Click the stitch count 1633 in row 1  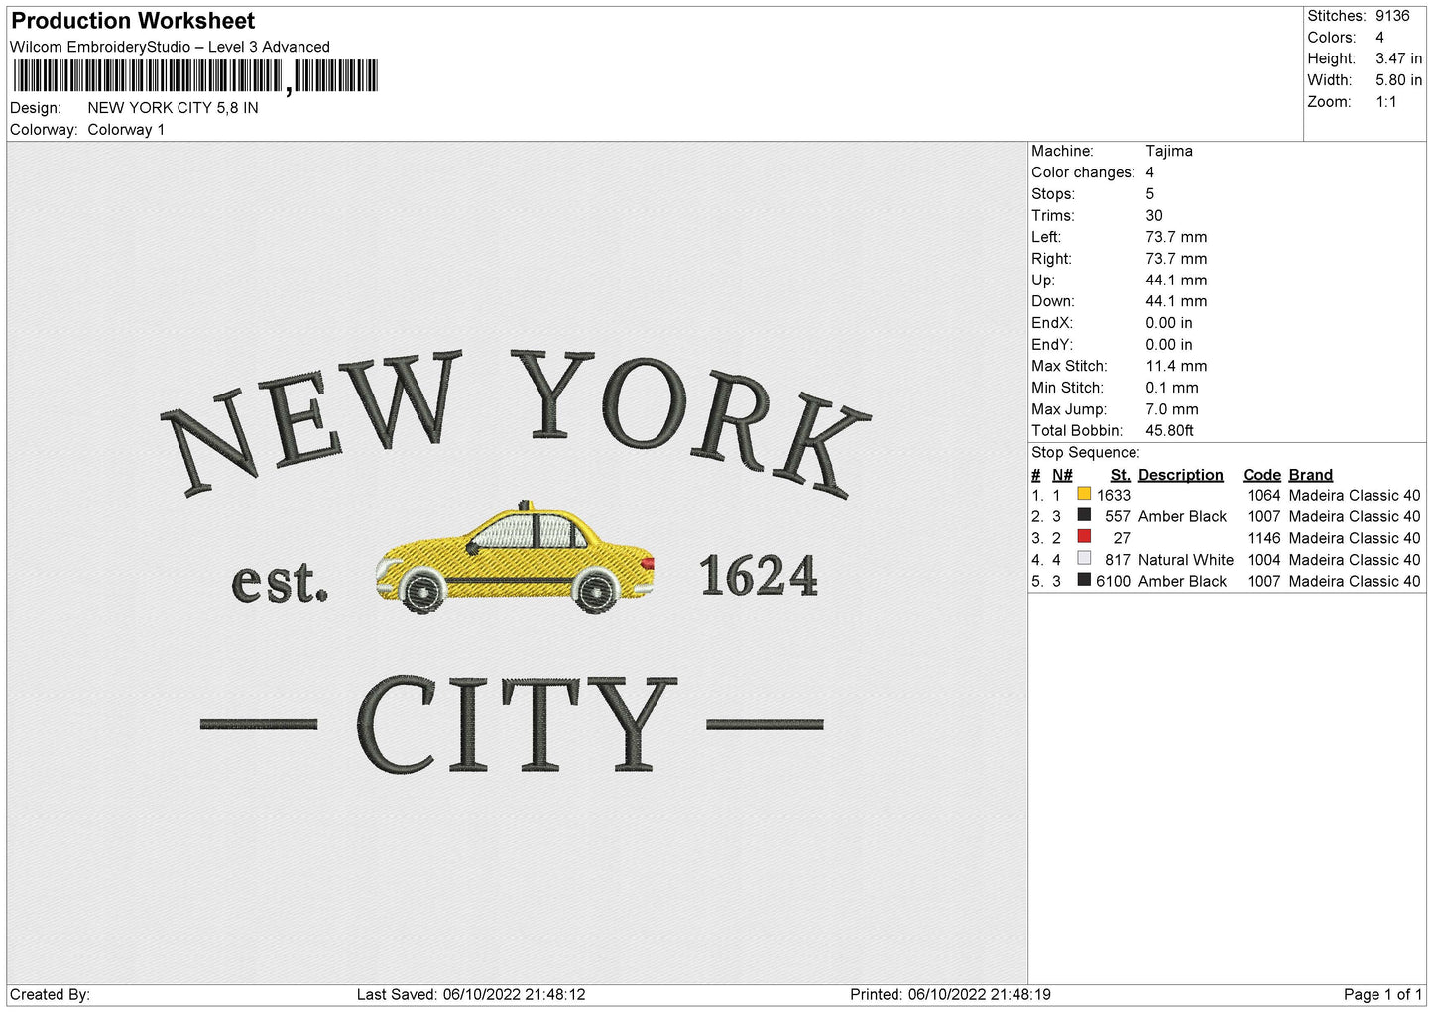(x=1114, y=496)
